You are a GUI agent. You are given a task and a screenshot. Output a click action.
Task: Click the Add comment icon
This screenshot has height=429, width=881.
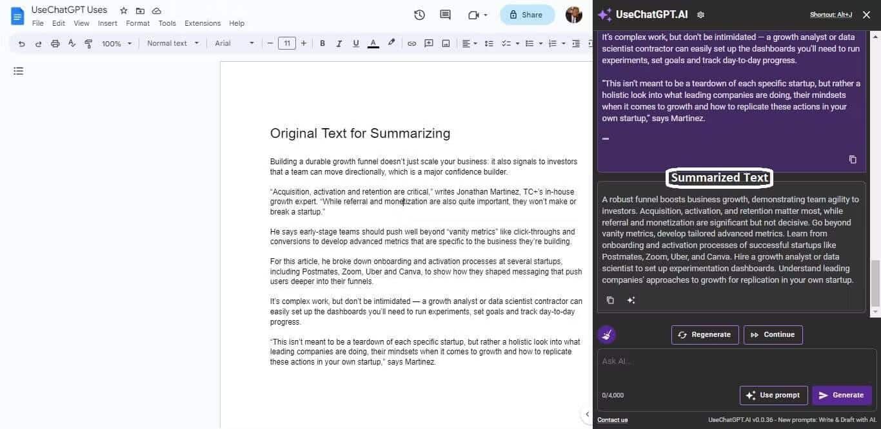pyautogui.click(x=429, y=43)
